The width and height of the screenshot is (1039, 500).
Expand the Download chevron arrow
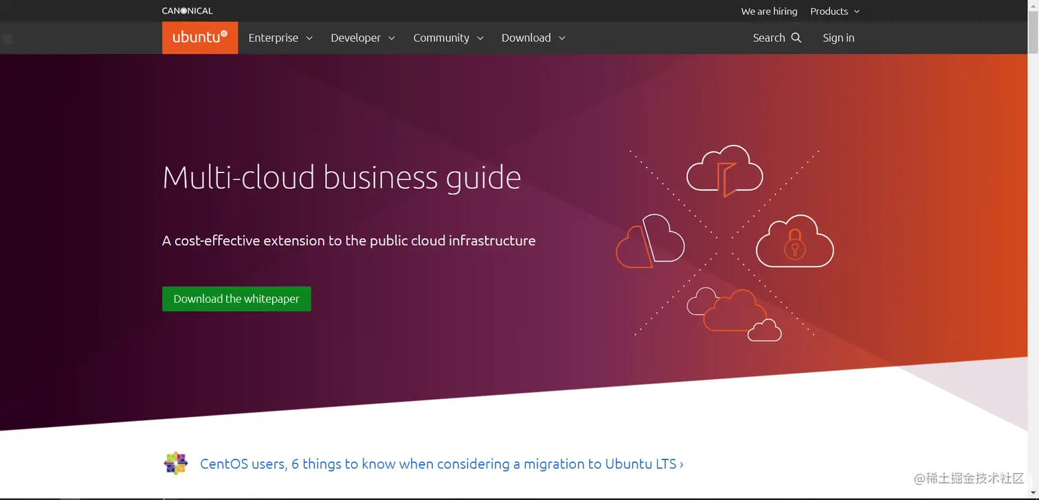coord(562,38)
